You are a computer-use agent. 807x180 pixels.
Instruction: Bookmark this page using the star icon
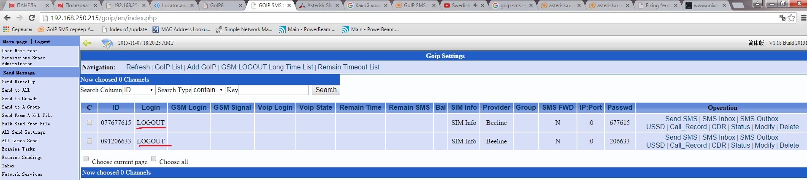click(x=791, y=18)
